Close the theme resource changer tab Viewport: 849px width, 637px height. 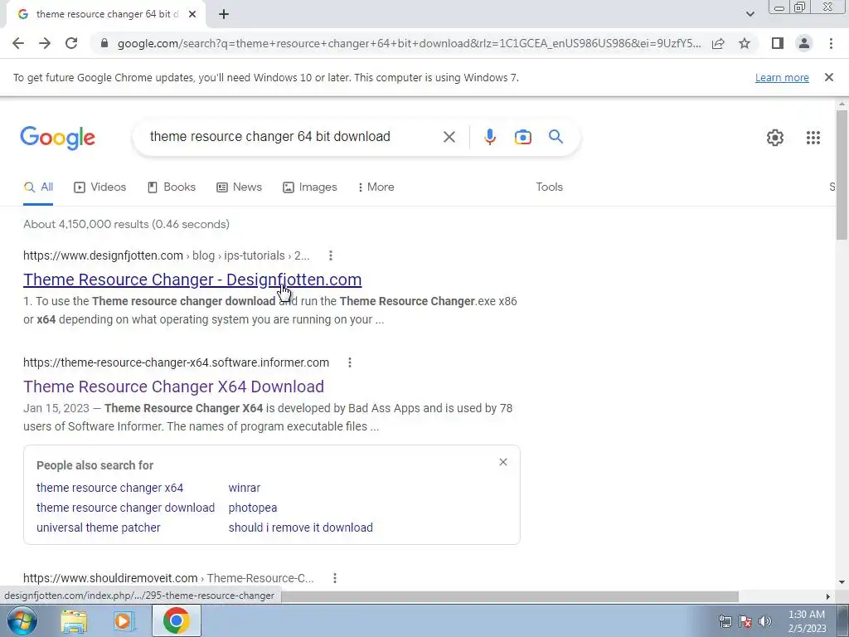[192, 14]
